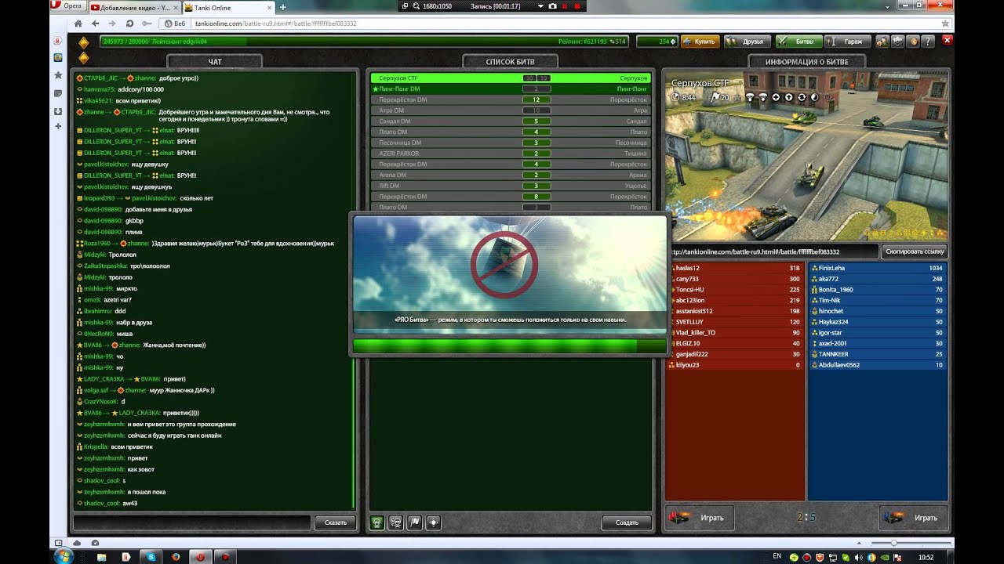Switch to the YouTube Добавление видео tab
Viewport: 1004px width, 564px height.
[134, 7]
